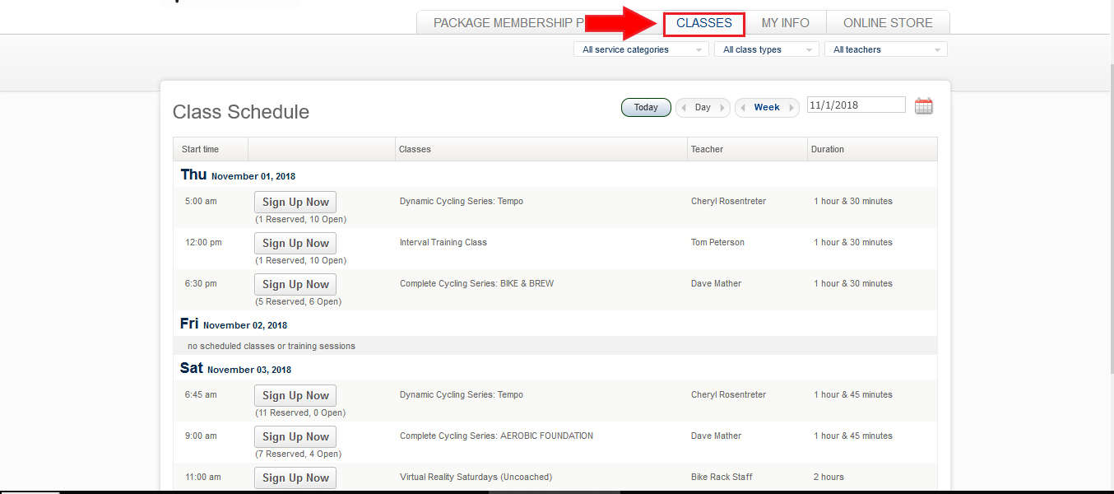Sign up for the AEROBIC FOUNDATION class
This screenshot has width=1114, height=494.
pos(295,437)
